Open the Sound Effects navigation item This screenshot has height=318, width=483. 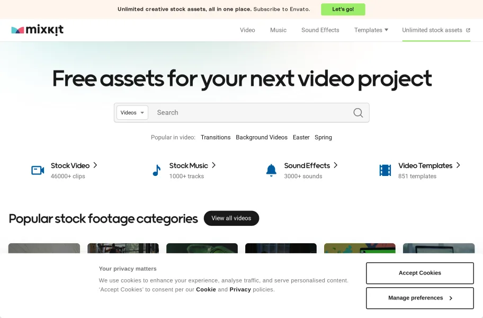click(x=320, y=30)
